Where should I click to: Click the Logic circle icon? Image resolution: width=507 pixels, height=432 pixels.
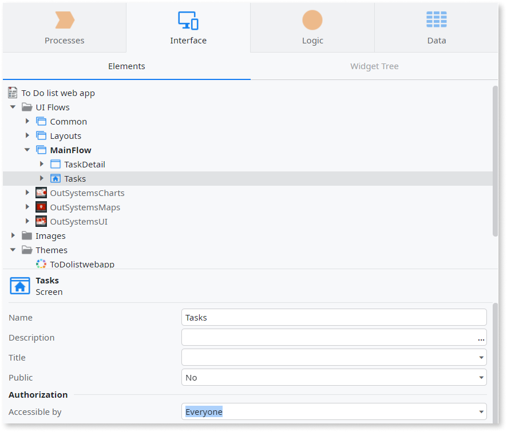pos(312,21)
